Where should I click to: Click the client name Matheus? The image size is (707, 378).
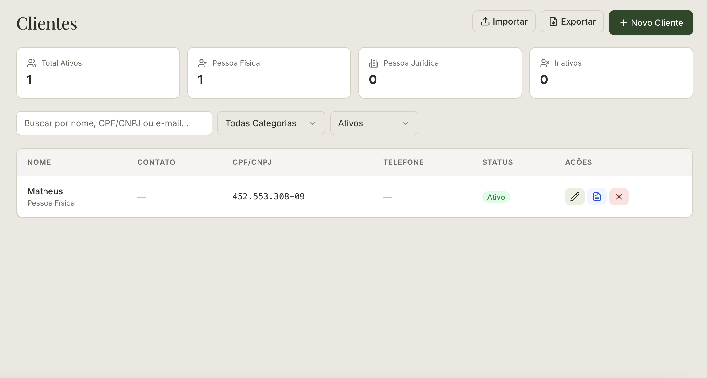point(45,191)
